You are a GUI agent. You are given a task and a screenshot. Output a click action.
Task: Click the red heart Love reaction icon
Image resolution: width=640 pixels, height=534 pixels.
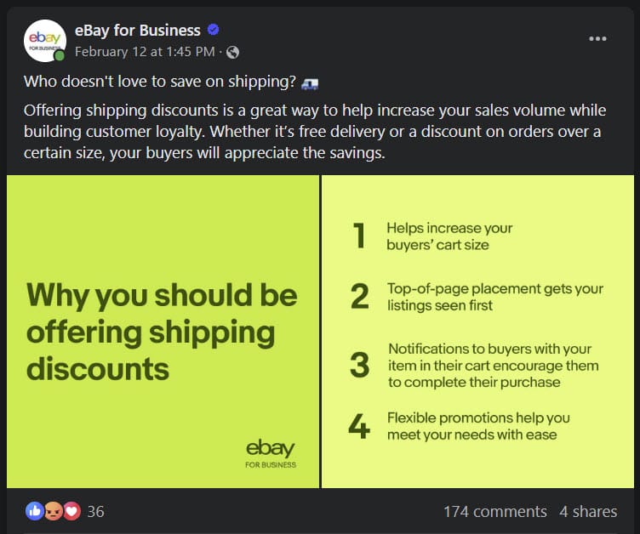[x=71, y=511]
